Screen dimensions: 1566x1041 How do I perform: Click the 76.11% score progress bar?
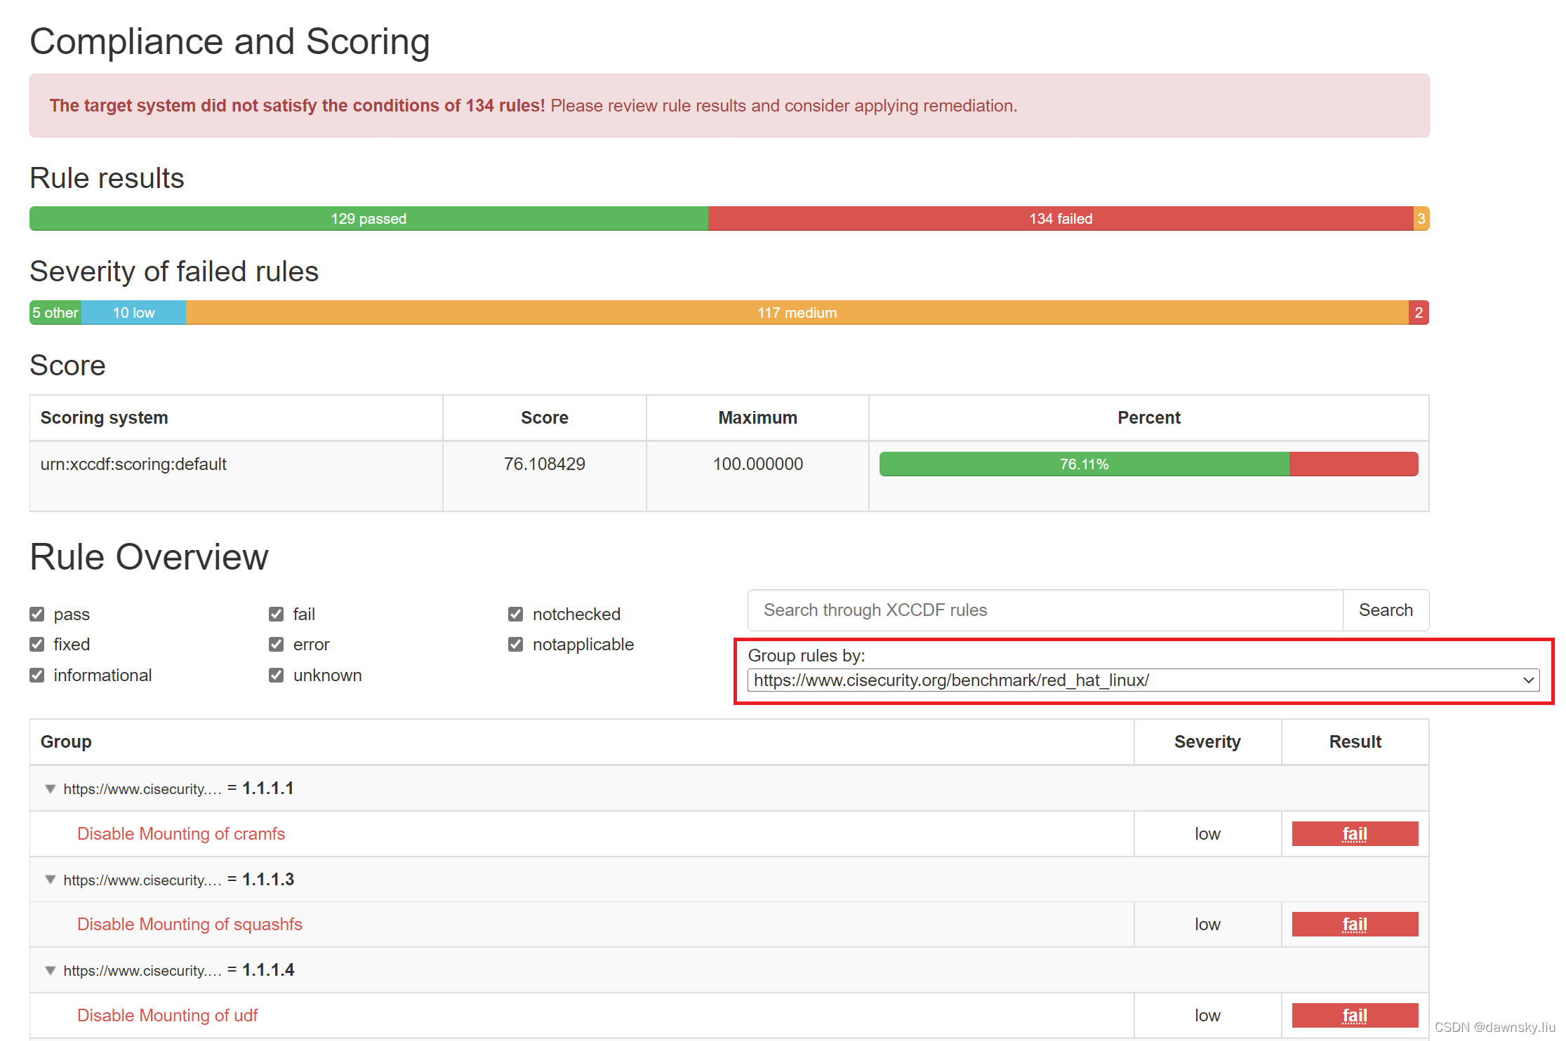tap(1084, 464)
